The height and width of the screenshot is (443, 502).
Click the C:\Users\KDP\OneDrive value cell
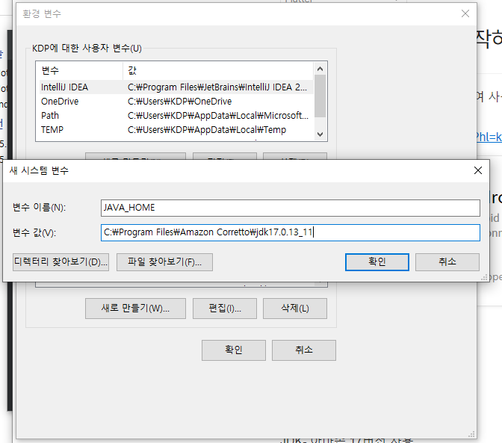coord(179,102)
